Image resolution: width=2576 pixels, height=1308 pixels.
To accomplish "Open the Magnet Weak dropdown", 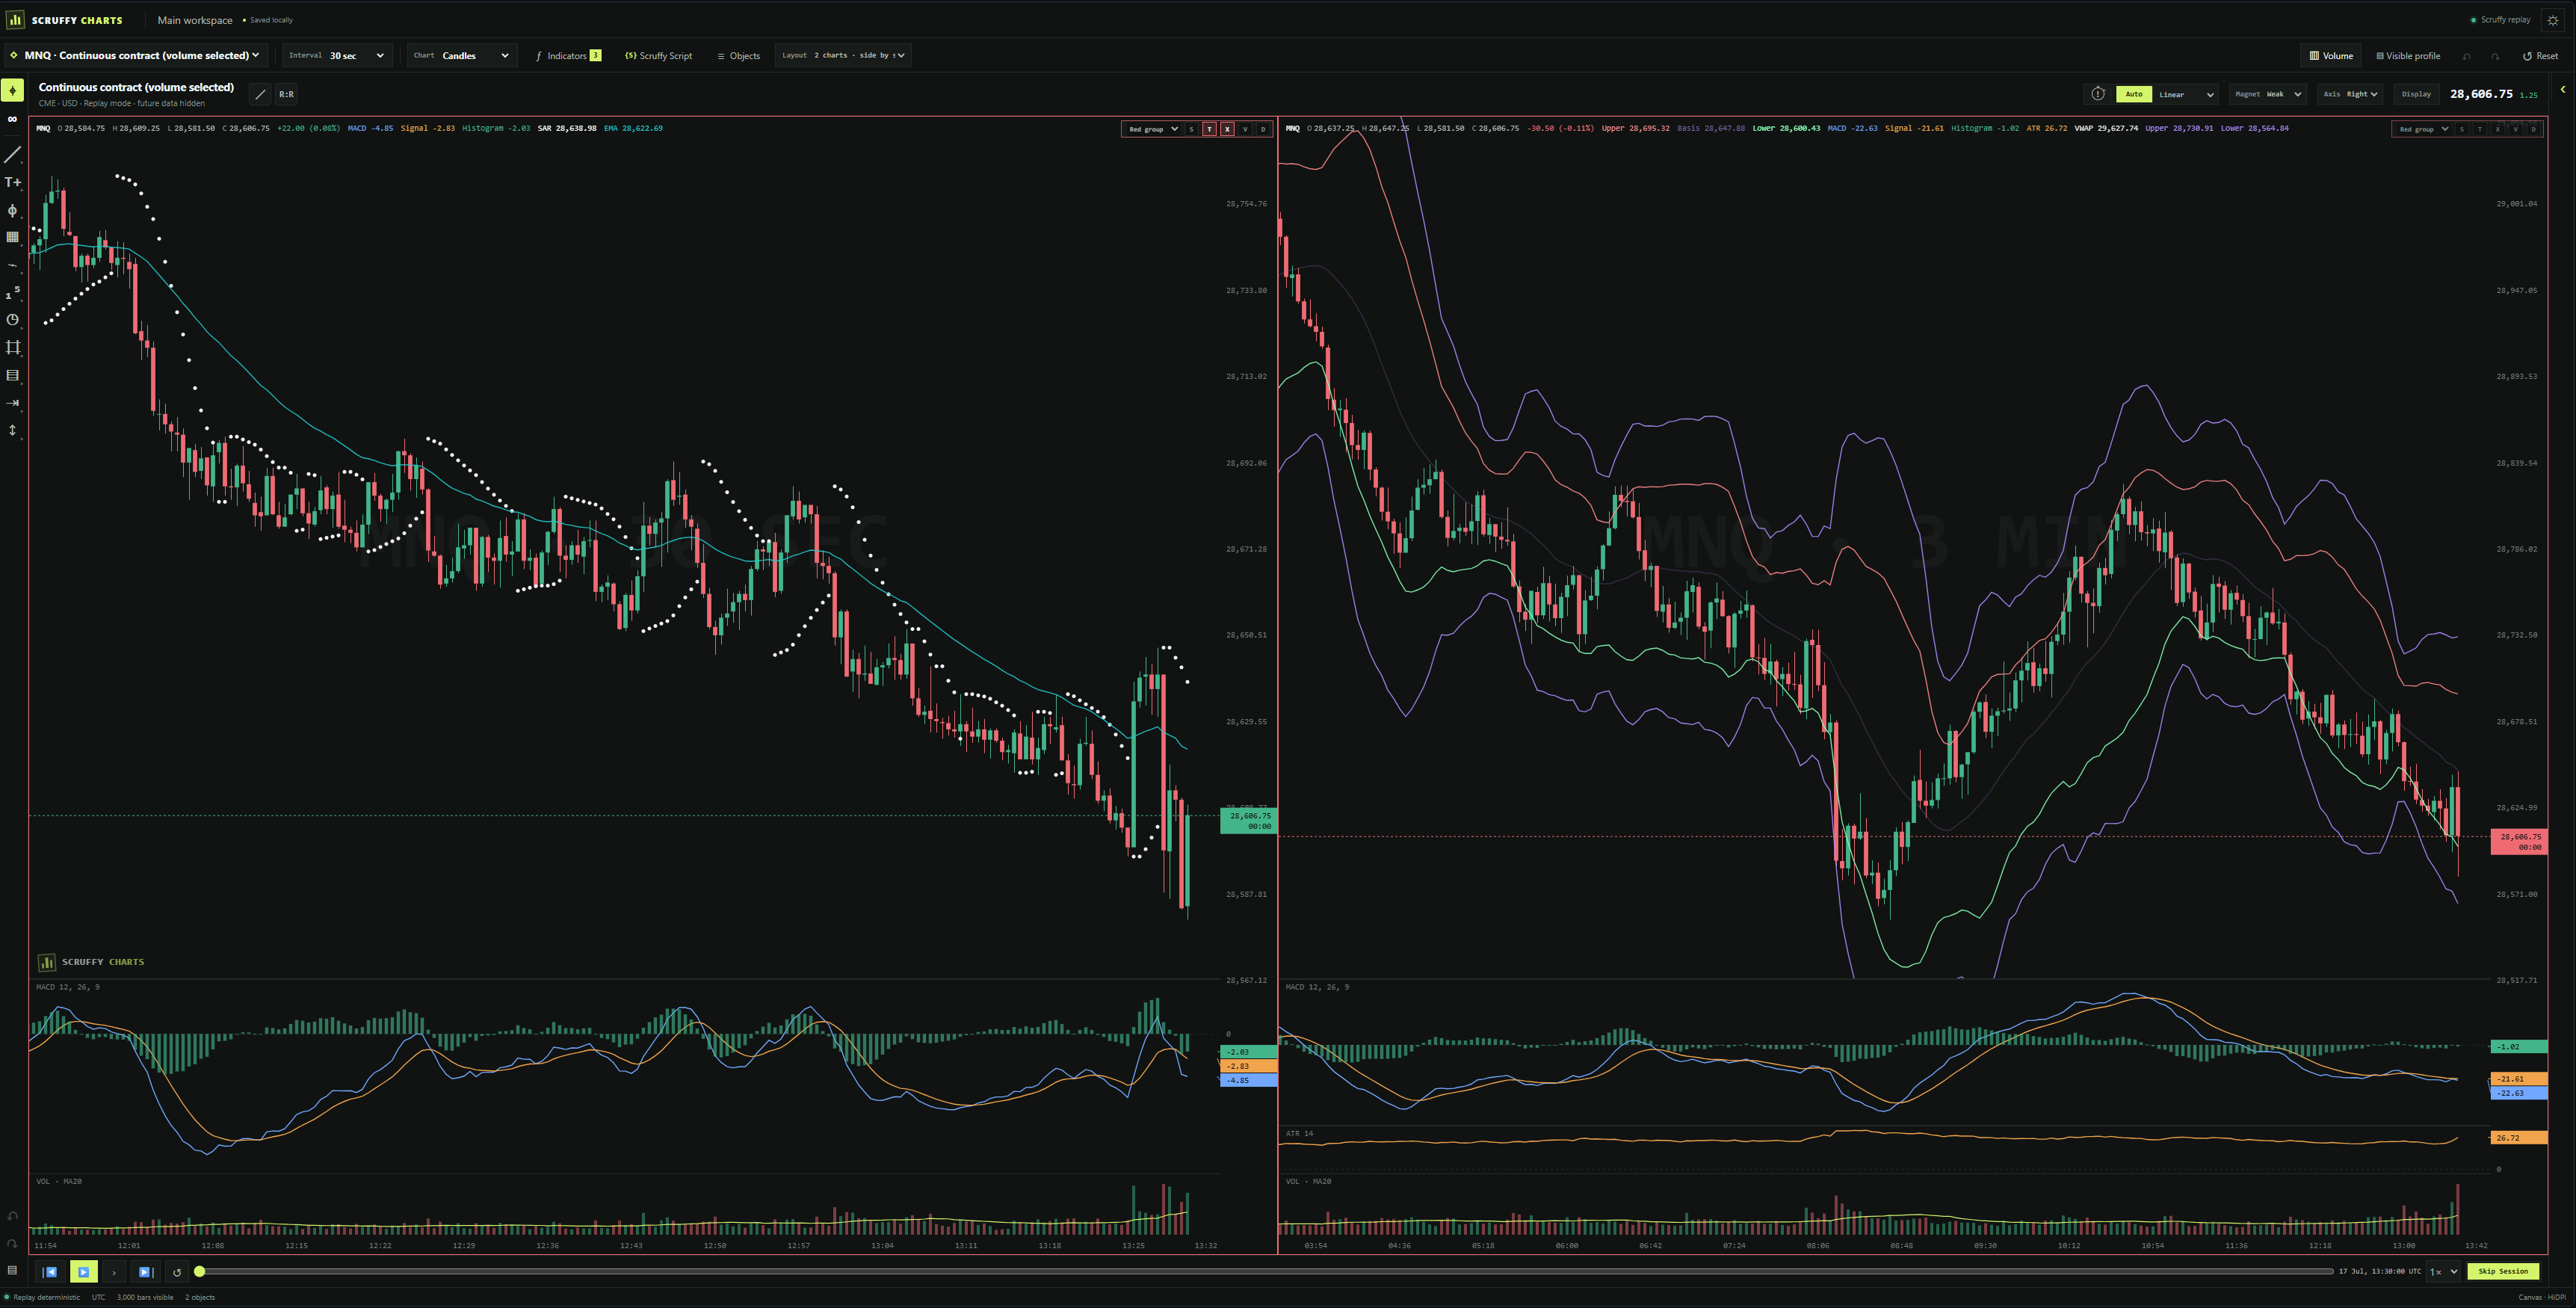I will coord(2268,94).
